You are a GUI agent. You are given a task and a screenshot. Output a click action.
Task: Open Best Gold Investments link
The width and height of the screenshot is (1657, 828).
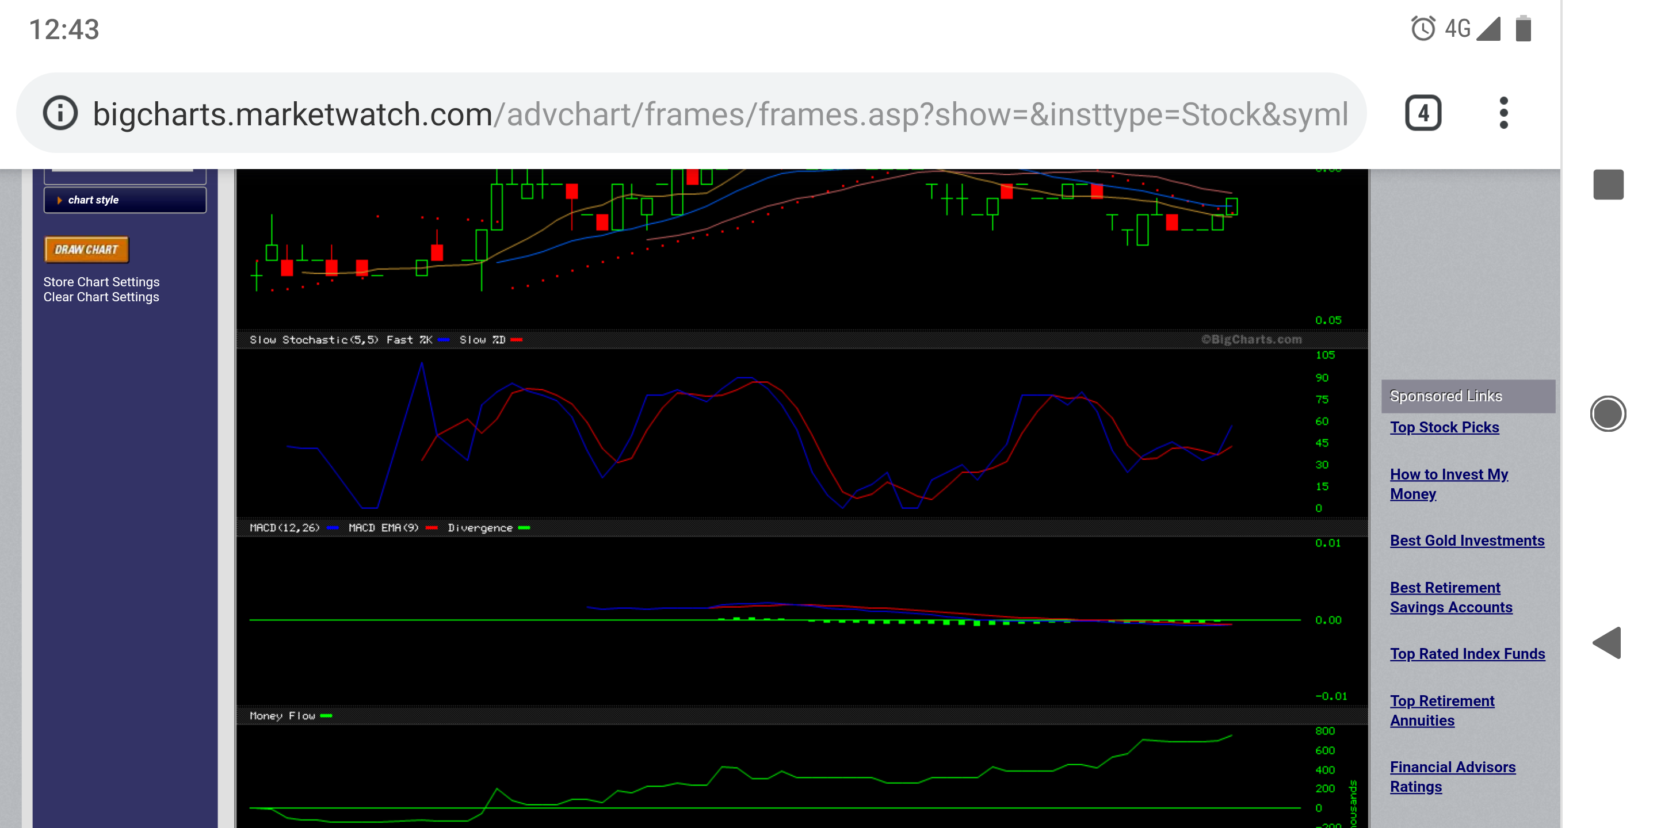1467,540
